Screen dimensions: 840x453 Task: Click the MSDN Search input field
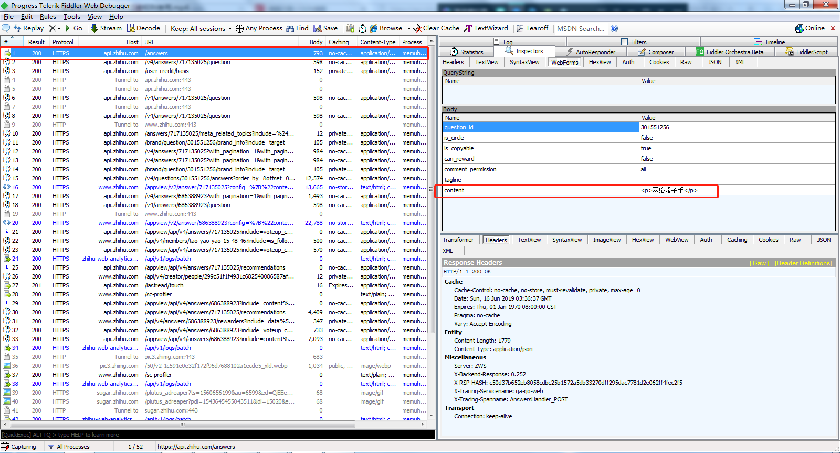pos(581,28)
